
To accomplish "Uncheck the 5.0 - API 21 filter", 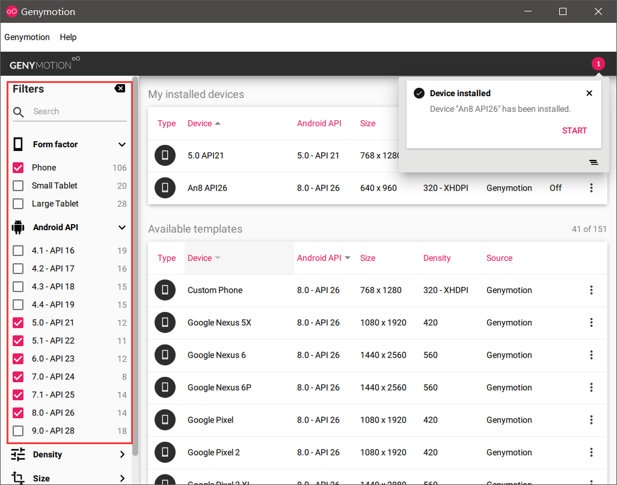I will [x=18, y=323].
